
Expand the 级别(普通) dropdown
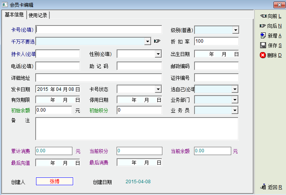(x=236, y=30)
